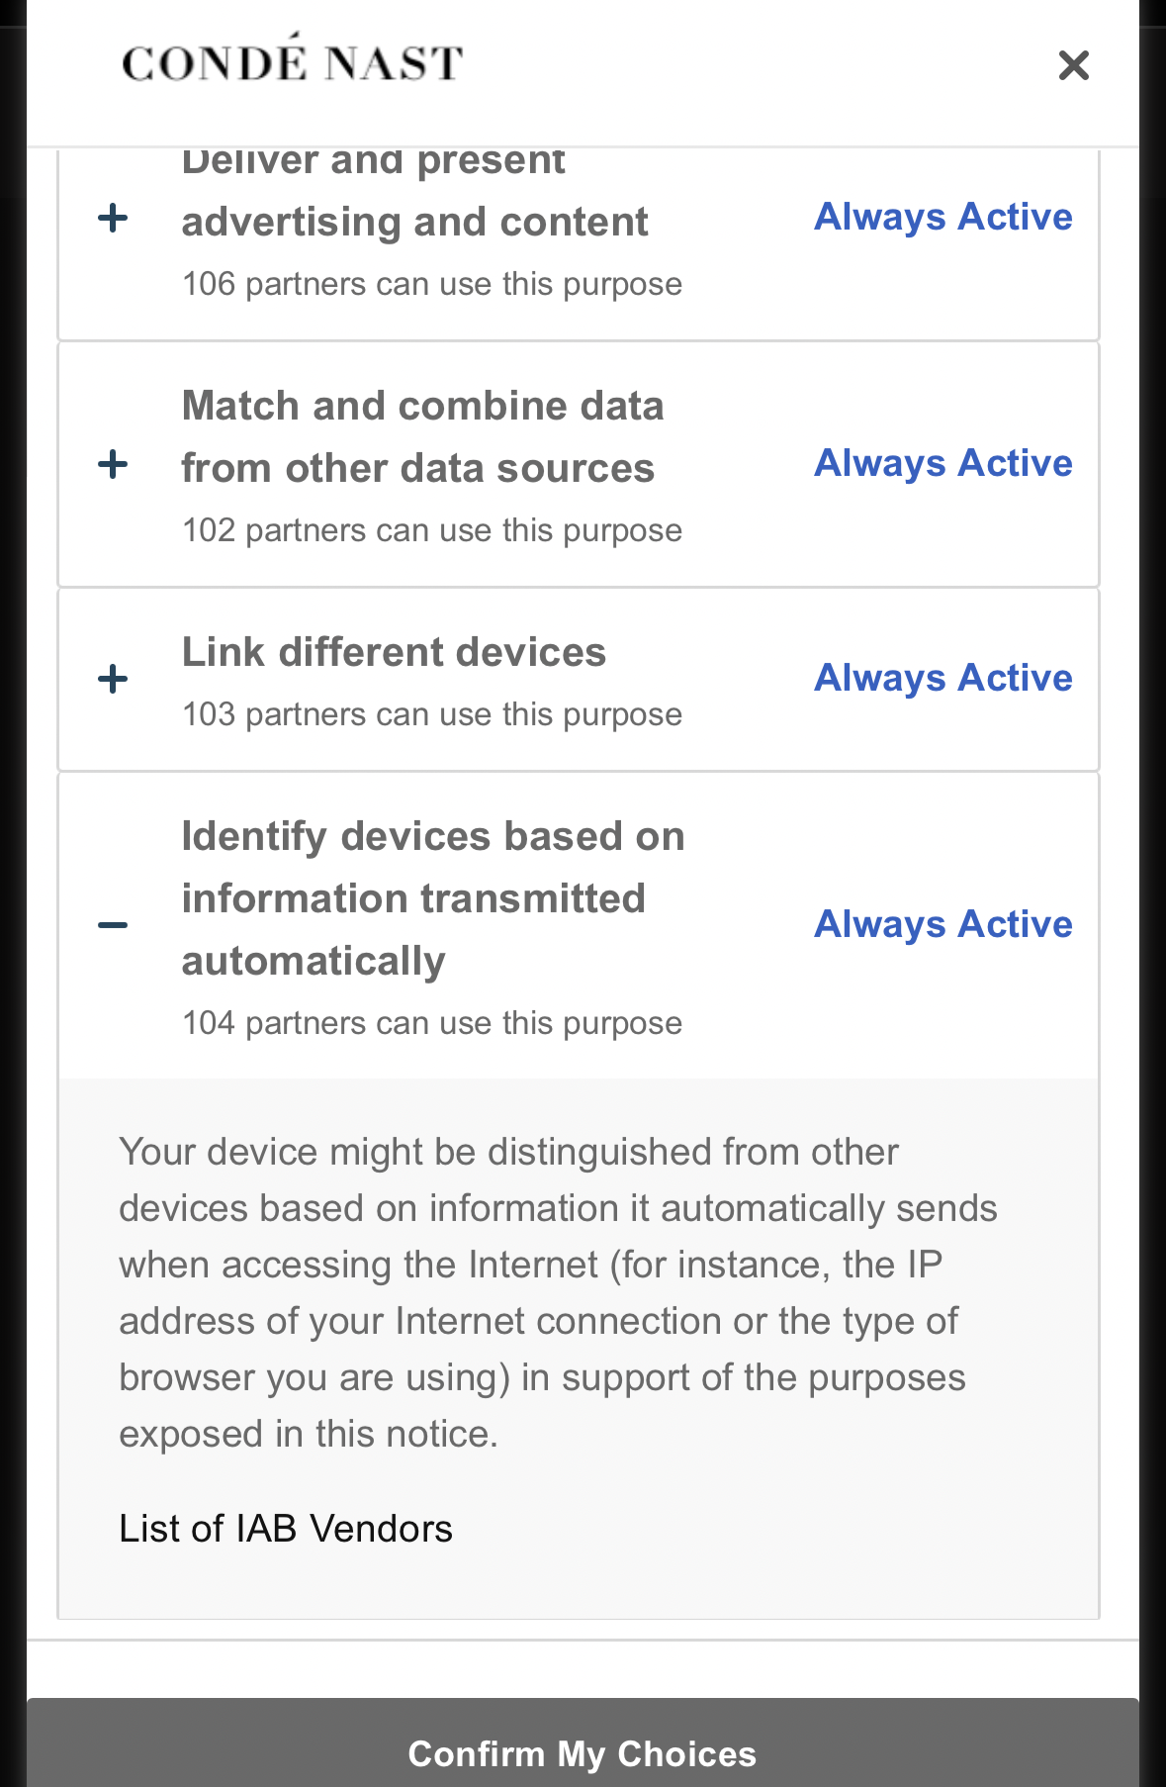Click the 103 partners can use this purpose text
The width and height of the screenshot is (1166, 1787).
click(432, 714)
